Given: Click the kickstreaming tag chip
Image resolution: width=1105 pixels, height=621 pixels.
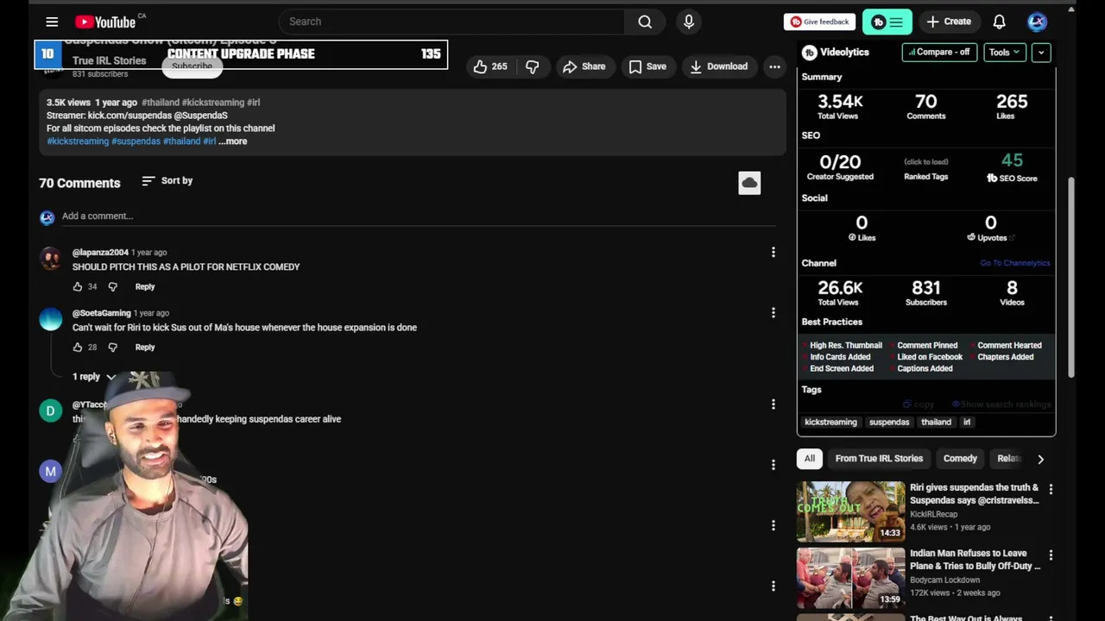Looking at the screenshot, I should coord(830,422).
